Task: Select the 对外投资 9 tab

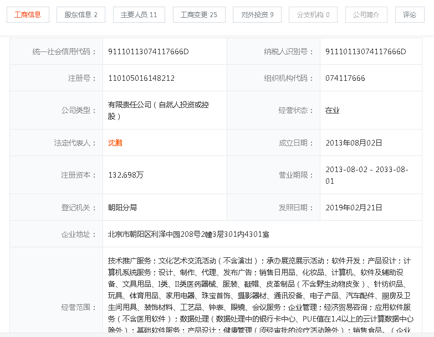Action: (x=257, y=14)
